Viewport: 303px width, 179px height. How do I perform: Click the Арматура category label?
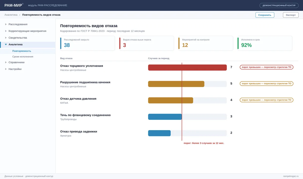66,136
